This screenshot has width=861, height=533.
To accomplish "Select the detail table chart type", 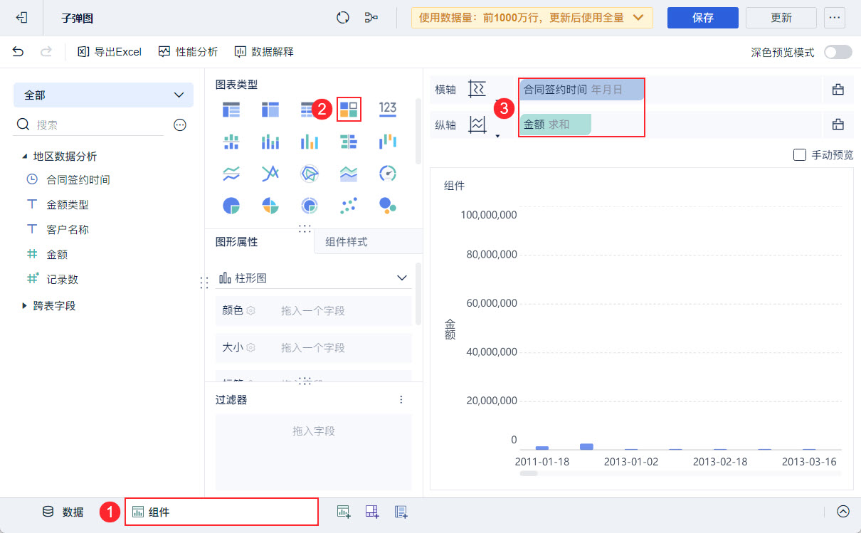I will pyautogui.click(x=309, y=109).
